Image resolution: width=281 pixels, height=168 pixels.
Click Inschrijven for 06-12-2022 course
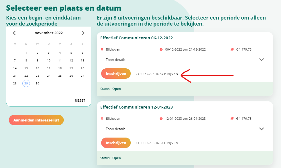tap(116, 74)
